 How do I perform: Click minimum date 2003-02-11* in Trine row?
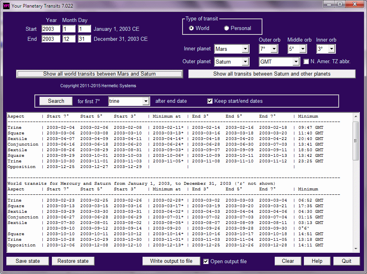pos(168,128)
